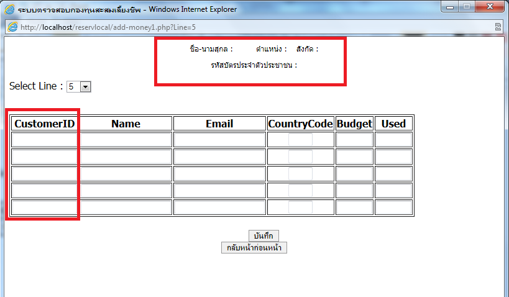Click the Budget column header
This screenshot has width=509, height=297.
coord(354,124)
